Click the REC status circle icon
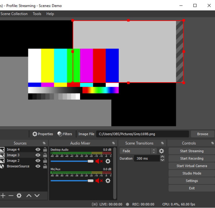215x208 pixels. (127, 204)
